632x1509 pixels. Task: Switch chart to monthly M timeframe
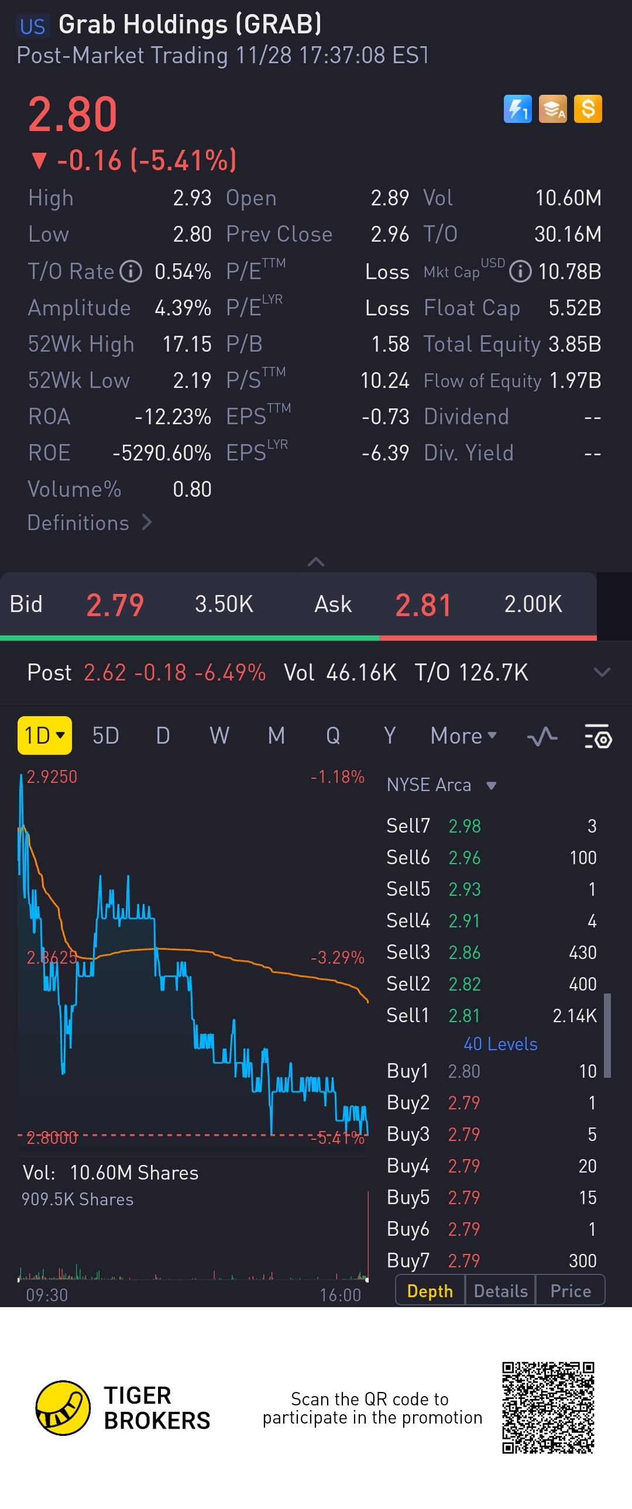tap(276, 735)
